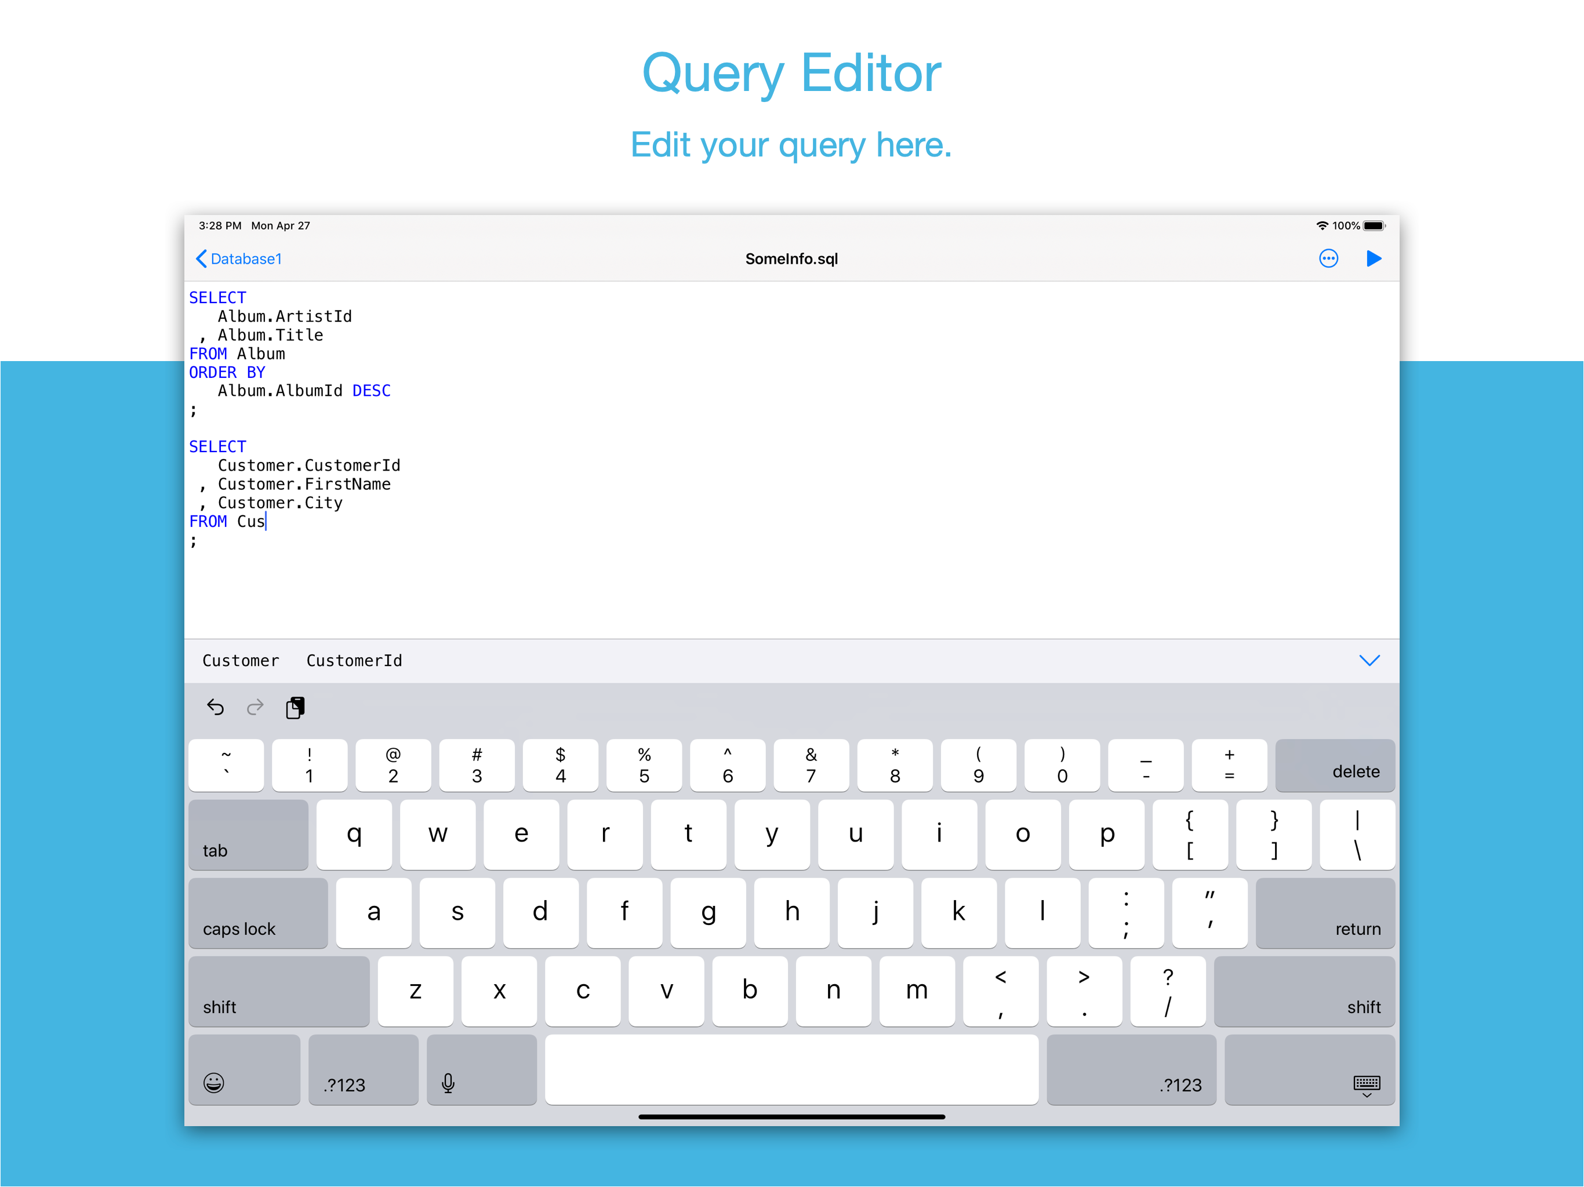Tap the redo arrow above keyboard
1584x1187 pixels.
[255, 707]
